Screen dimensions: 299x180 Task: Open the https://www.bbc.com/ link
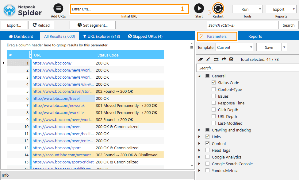(x=52, y=63)
